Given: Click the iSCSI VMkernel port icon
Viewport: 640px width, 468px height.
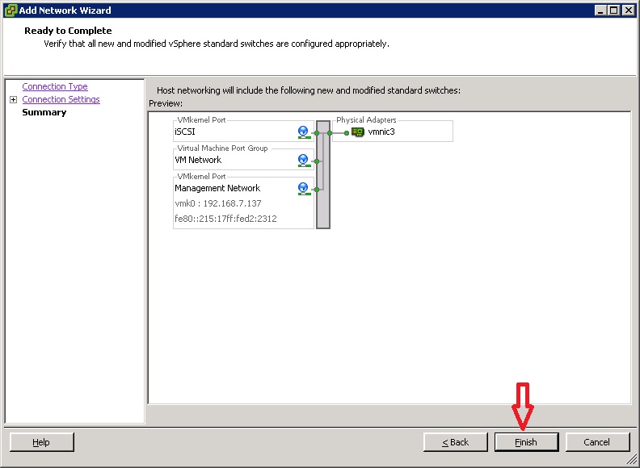Looking at the screenshot, I should (x=303, y=132).
